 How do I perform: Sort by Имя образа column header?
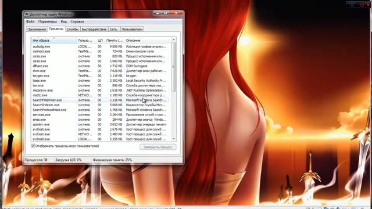point(54,41)
